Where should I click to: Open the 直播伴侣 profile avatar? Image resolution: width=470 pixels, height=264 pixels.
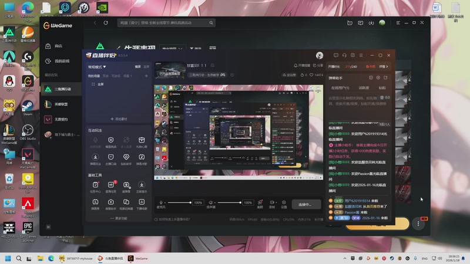(x=320, y=55)
